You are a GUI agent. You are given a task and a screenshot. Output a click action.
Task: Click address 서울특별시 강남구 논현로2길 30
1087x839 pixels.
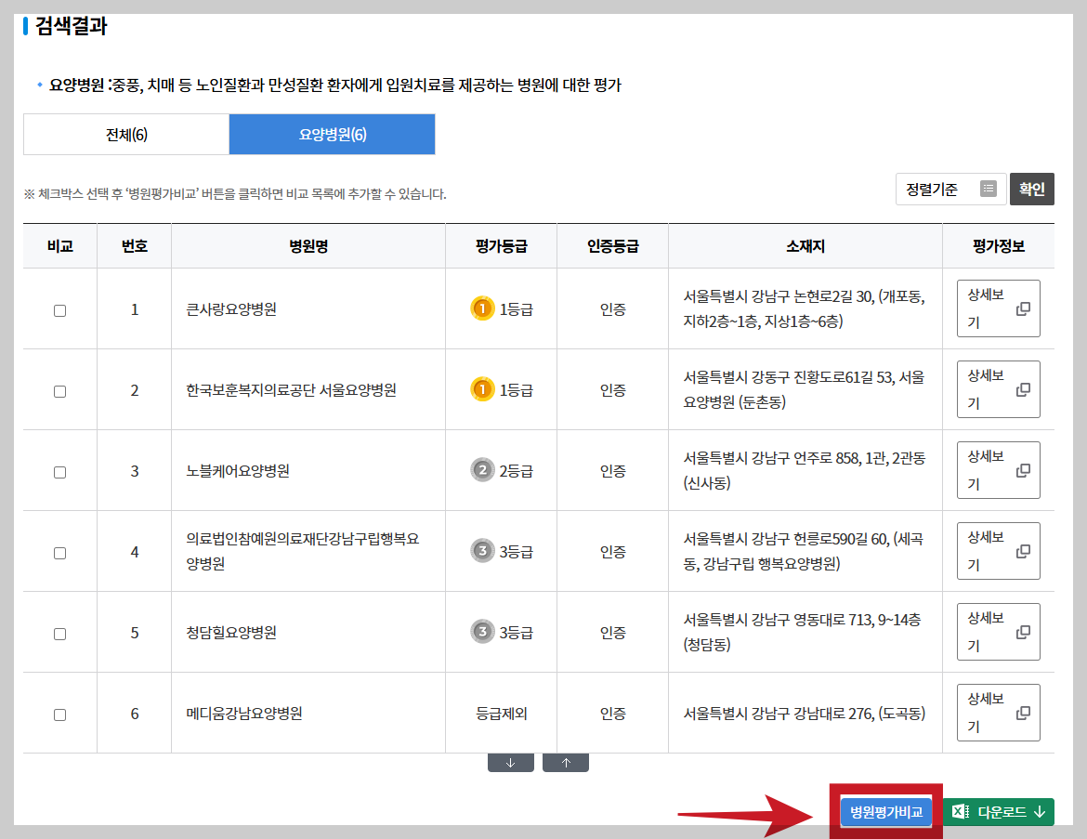point(805,308)
